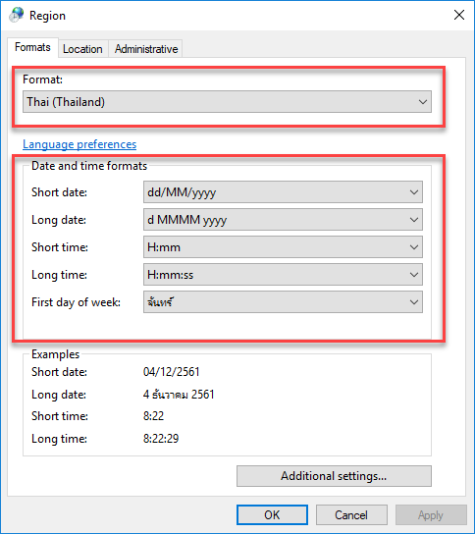Confirm changes with the OK button
The image size is (475, 534).
(273, 515)
